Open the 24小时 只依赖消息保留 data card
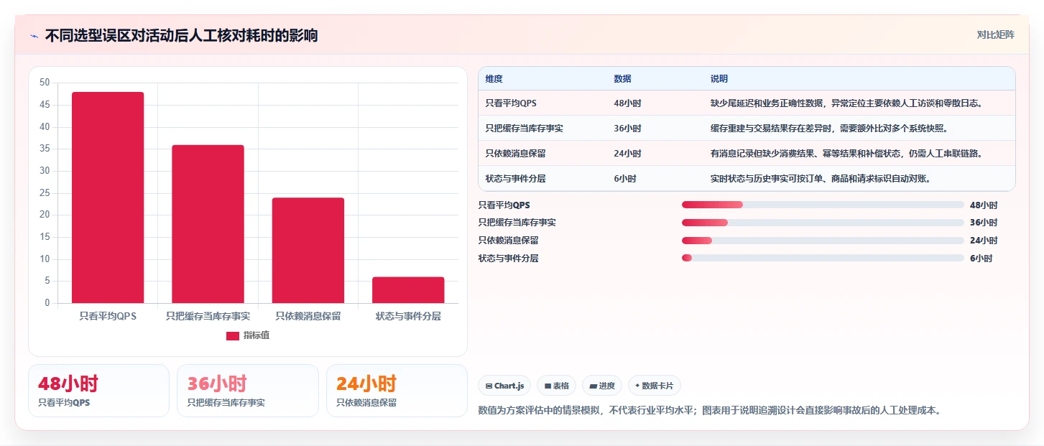Image resolution: width=1044 pixels, height=446 pixels. tap(397, 391)
